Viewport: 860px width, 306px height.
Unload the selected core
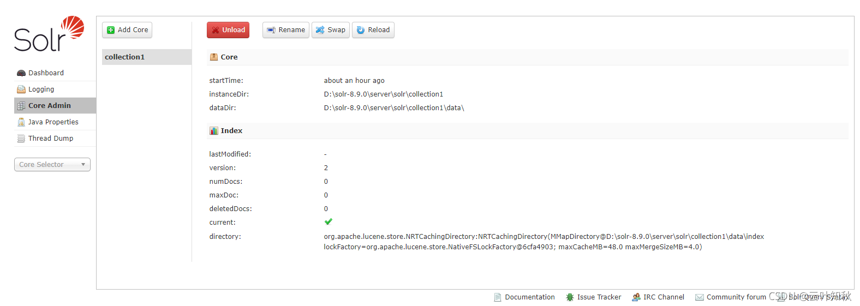coord(228,30)
